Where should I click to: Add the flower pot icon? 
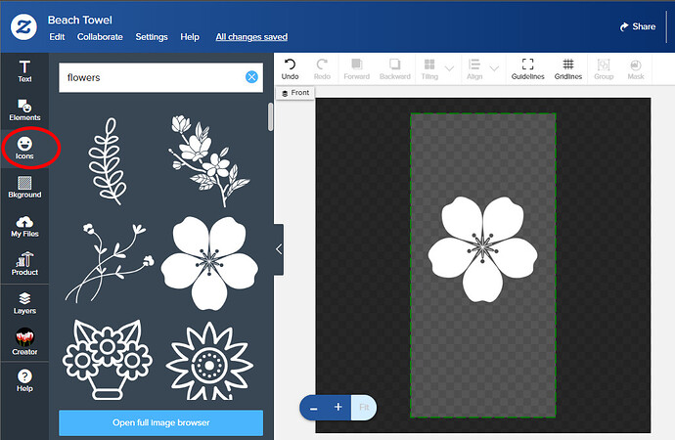click(x=108, y=360)
